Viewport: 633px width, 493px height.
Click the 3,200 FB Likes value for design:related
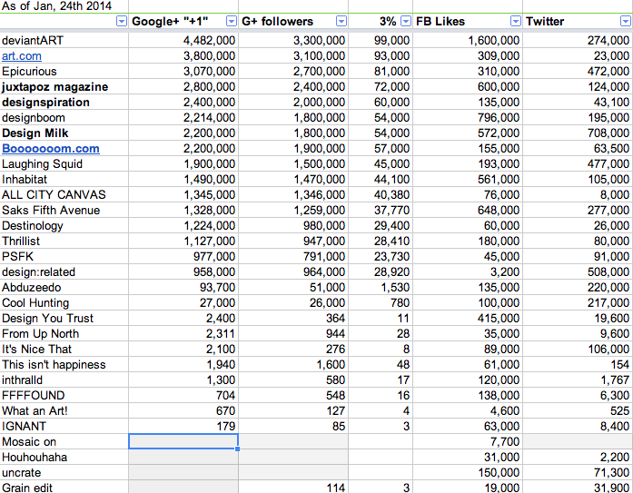pos(505,271)
